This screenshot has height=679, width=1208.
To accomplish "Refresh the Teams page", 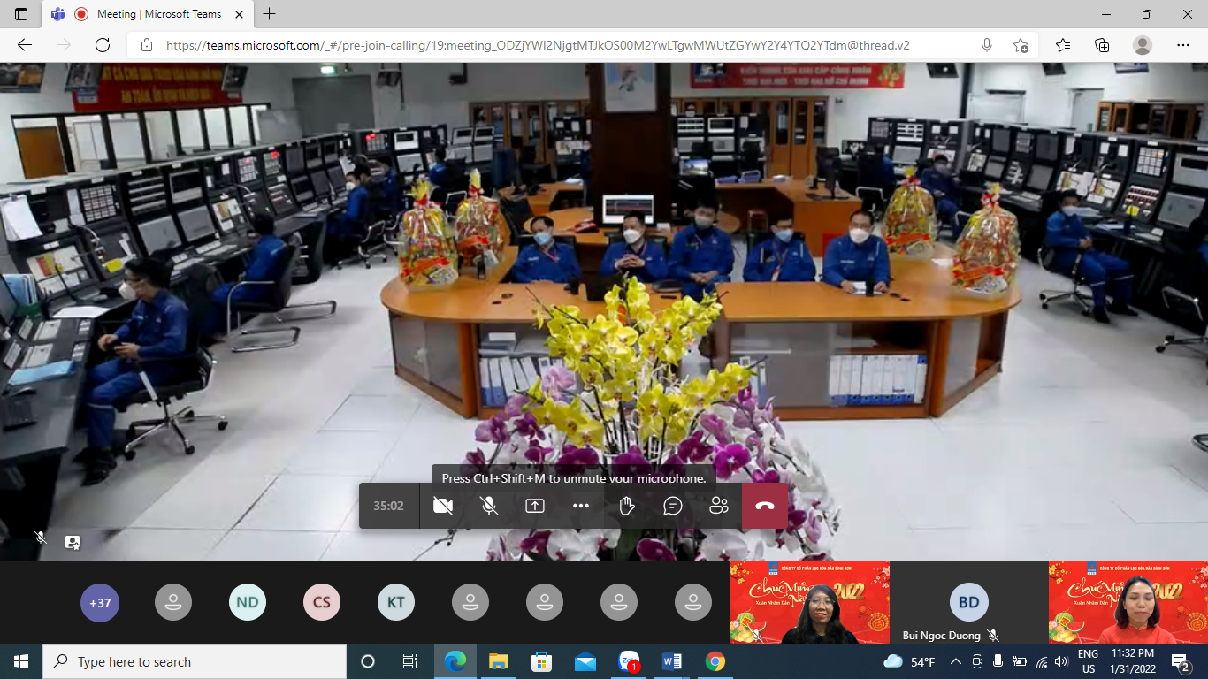I will (x=103, y=45).
